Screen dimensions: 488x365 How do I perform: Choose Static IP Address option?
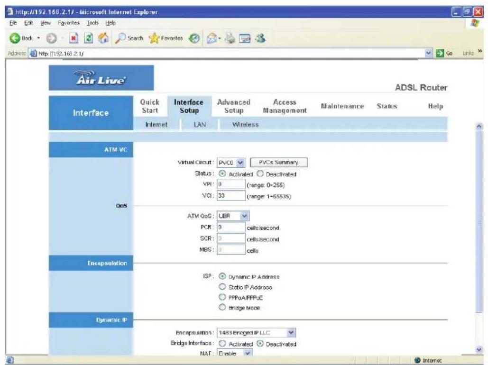coord(222,287)
